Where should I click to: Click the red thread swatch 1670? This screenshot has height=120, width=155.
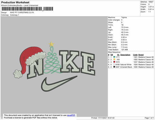[x=114, y=62]
